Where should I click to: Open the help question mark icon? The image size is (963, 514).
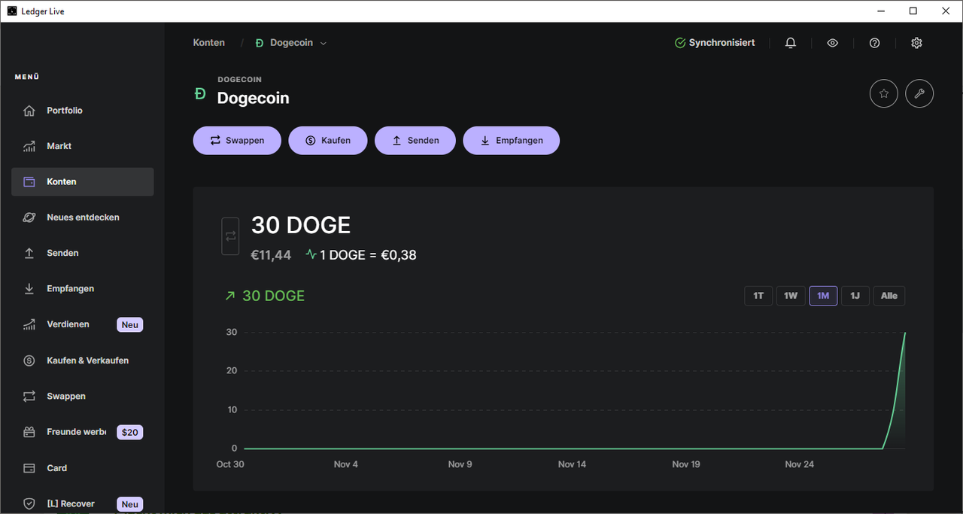874,43
